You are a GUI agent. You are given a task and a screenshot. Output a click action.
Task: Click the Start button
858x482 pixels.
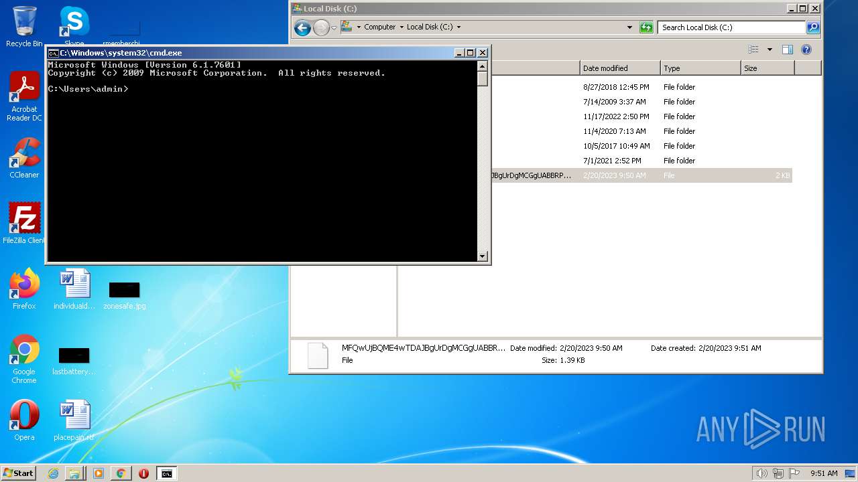(x=18, y=473)
